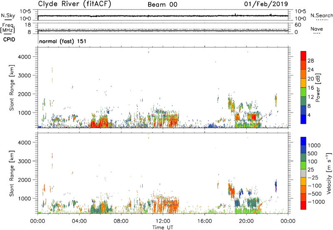
Task: Click the "3000" tick on power panel
Action: tap(25, 76)
